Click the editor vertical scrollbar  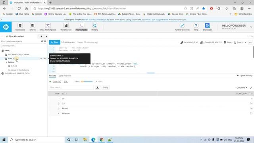click(253, 52)
